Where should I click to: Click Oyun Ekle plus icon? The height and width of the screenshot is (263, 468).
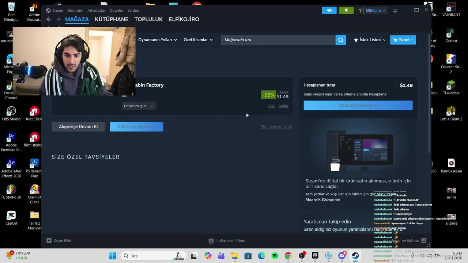(49, 241)
